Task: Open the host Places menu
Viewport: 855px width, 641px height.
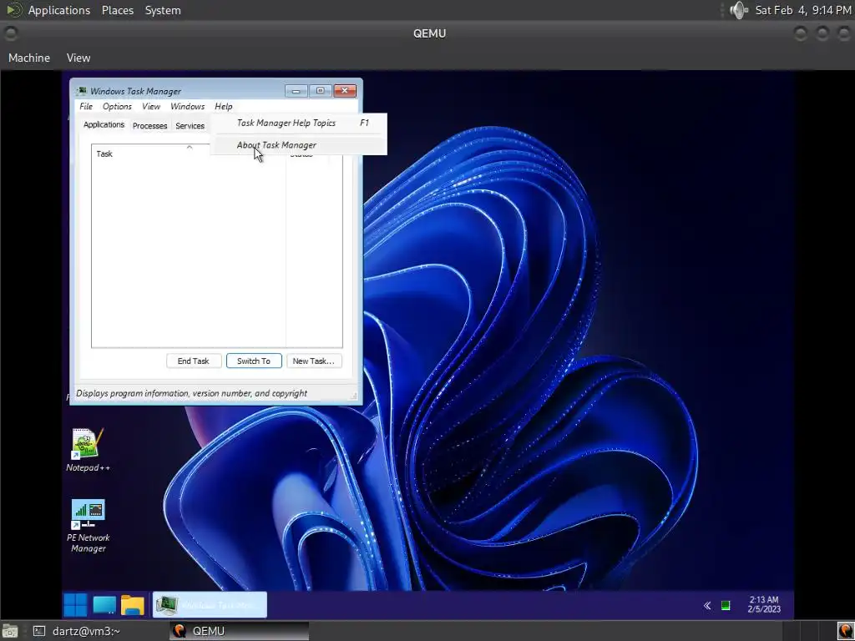Action: (x=117, y=10)
